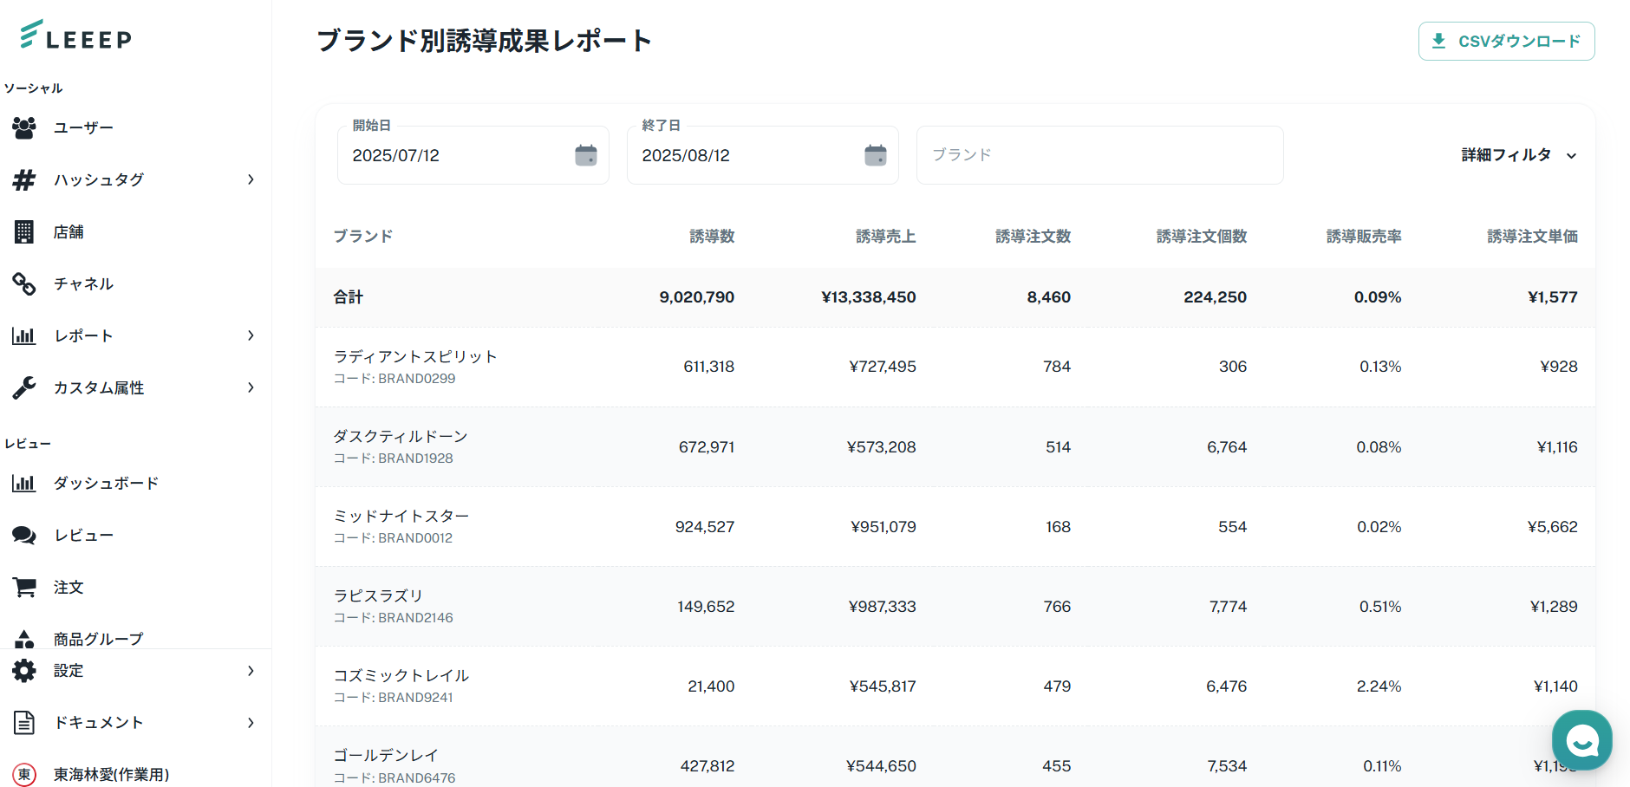The image size is (1630, 787).
Task: Click the ユーザー users icon
Action: tap(24, 127)
